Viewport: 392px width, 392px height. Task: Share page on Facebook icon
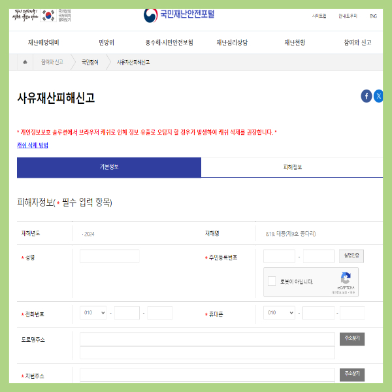tap(367, 96)
